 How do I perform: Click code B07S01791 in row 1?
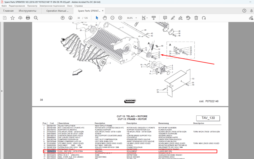[52, 126]
